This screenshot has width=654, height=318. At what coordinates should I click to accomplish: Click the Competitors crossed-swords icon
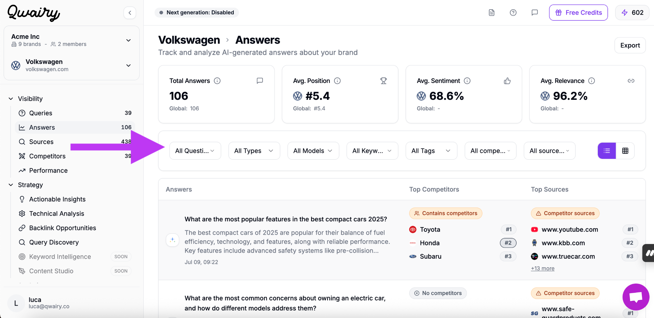[x=22, y=156]
